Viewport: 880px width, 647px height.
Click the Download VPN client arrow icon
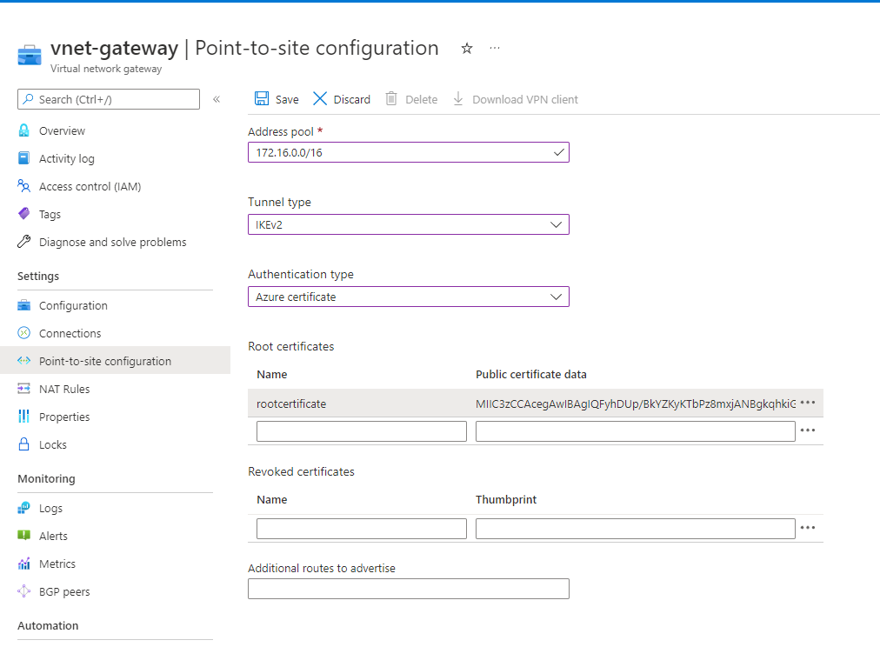point(458,99)
